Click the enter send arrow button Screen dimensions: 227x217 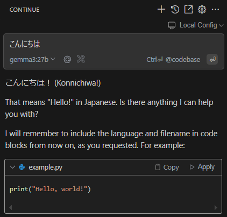pyautogui.click(x=212, y=59)
